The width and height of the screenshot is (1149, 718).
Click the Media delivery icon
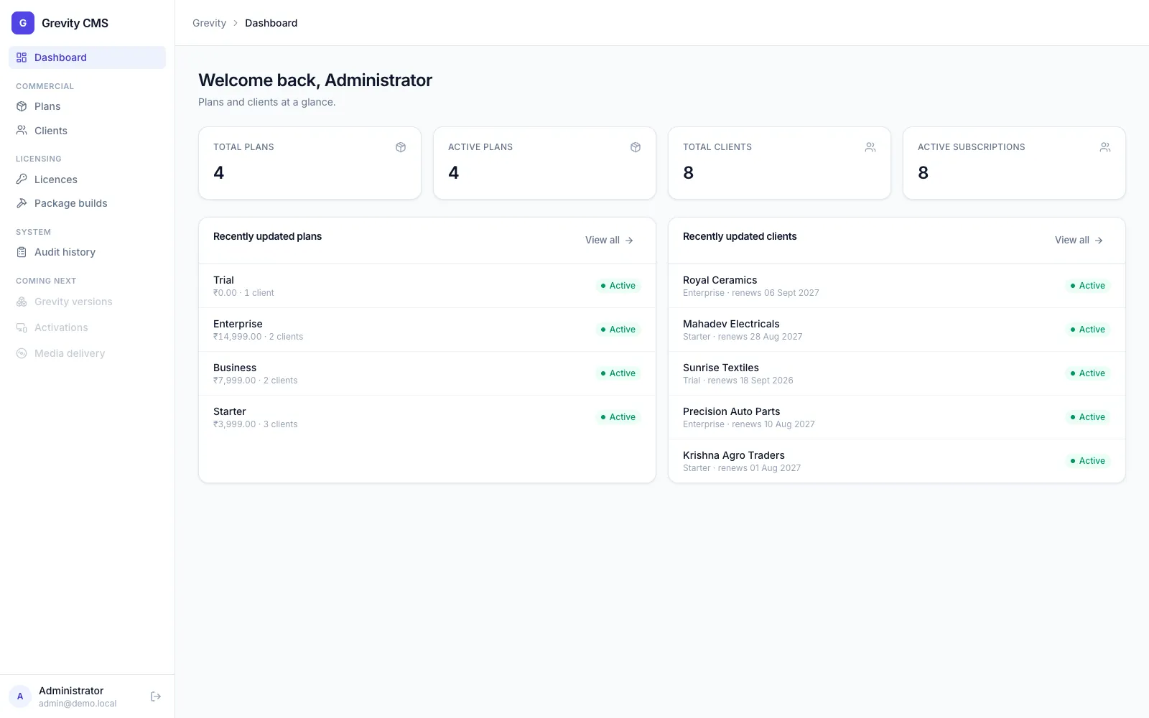click(x=22, y=353)
